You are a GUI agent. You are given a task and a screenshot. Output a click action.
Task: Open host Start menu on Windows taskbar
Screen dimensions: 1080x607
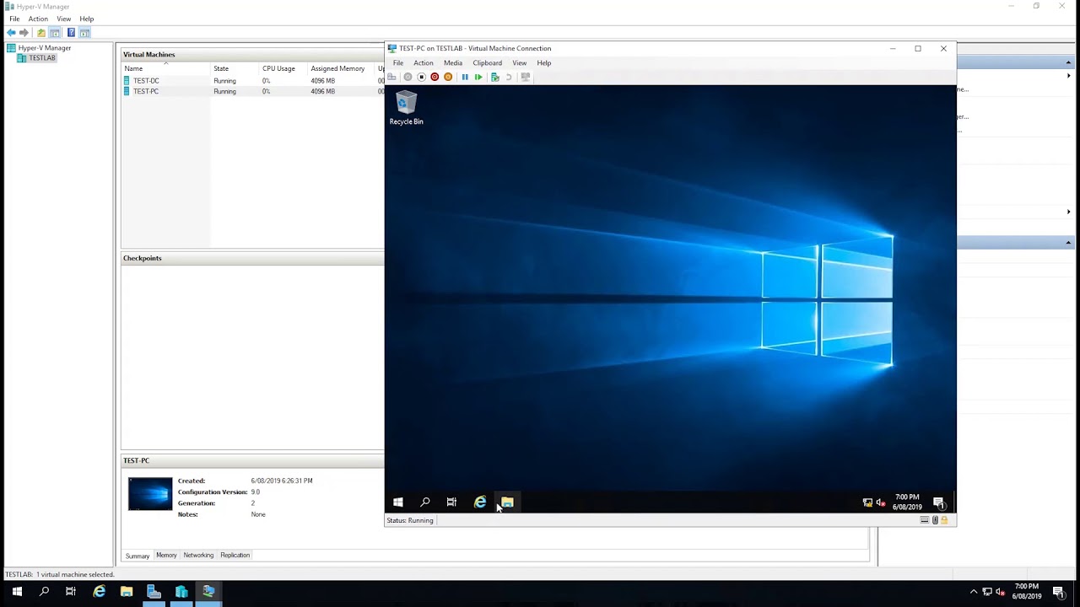(17, 592)
